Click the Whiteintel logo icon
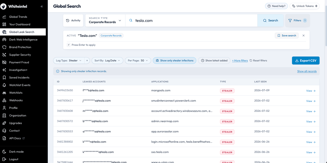327x163 pixels. 4,6
